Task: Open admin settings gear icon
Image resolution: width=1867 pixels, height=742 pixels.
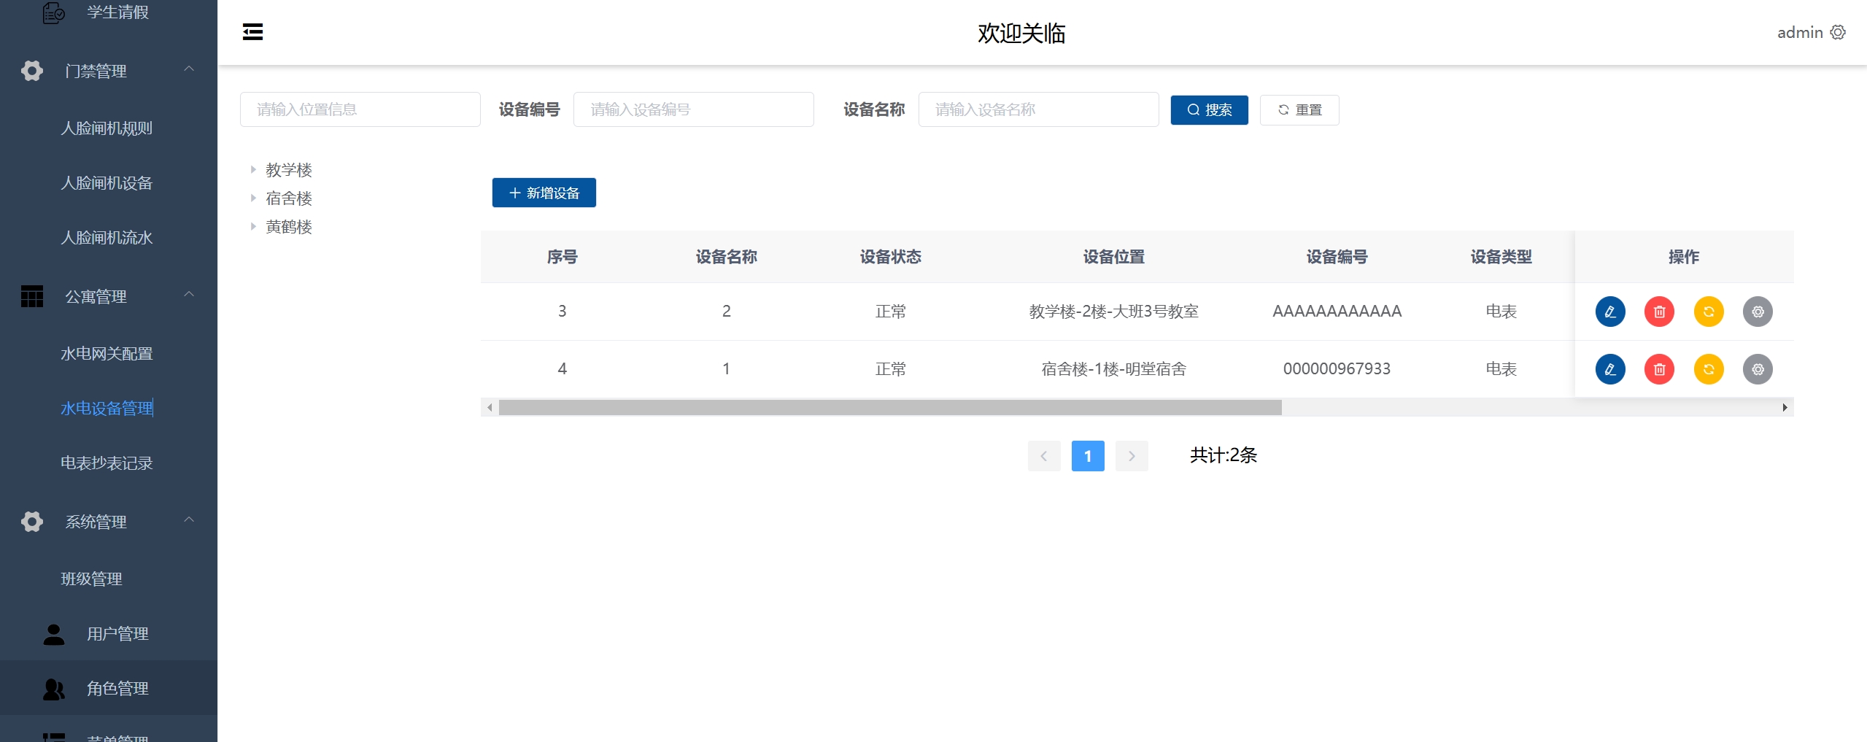Action: (1838, 32)
